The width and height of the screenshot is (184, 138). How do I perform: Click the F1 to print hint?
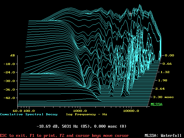43,135
